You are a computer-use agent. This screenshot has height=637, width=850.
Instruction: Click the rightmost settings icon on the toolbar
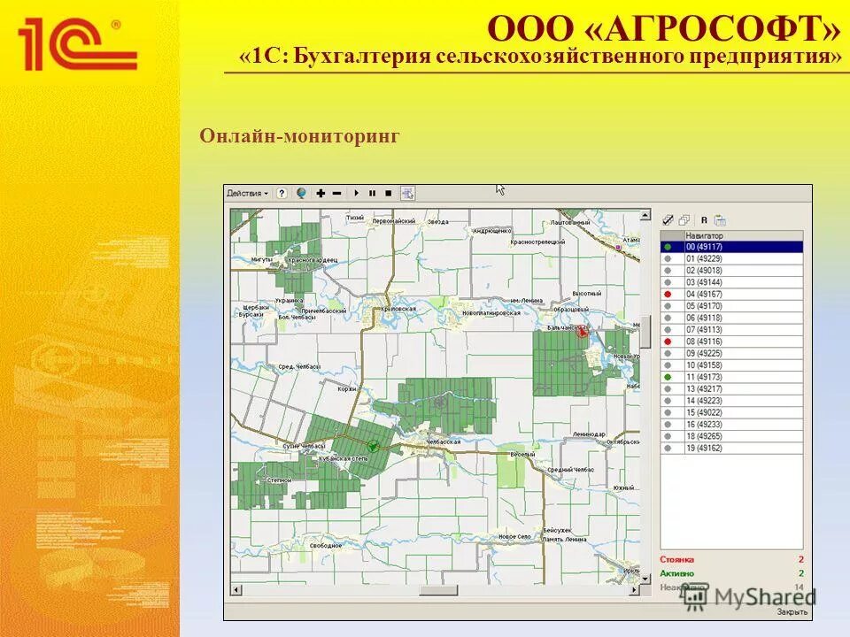pos(406,193)
